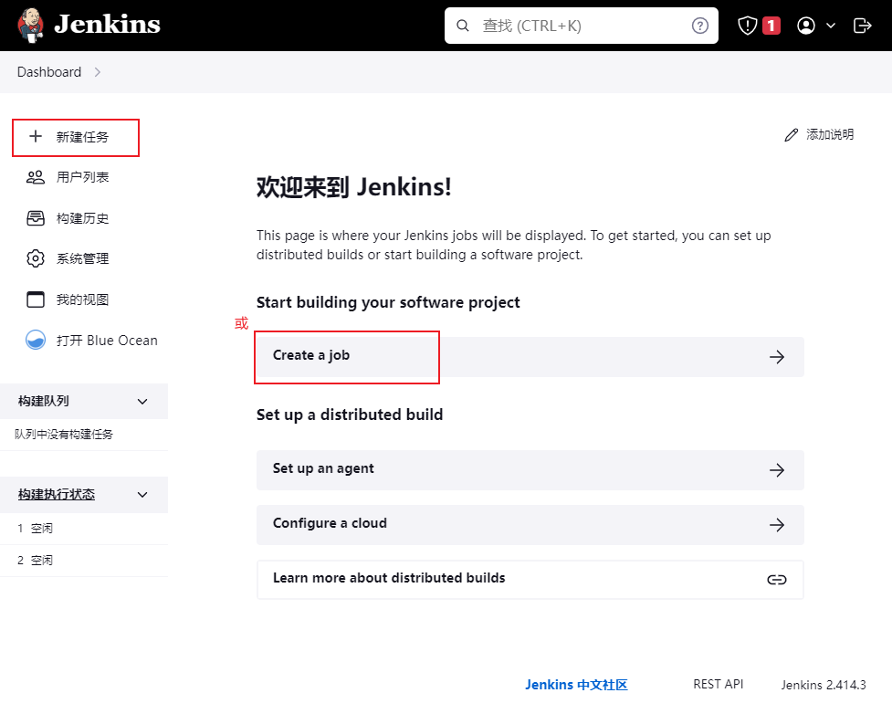Click the gear icon for 系统管理
The width and height of the screenshot is (892, 714).
click(x=36, y=259)
